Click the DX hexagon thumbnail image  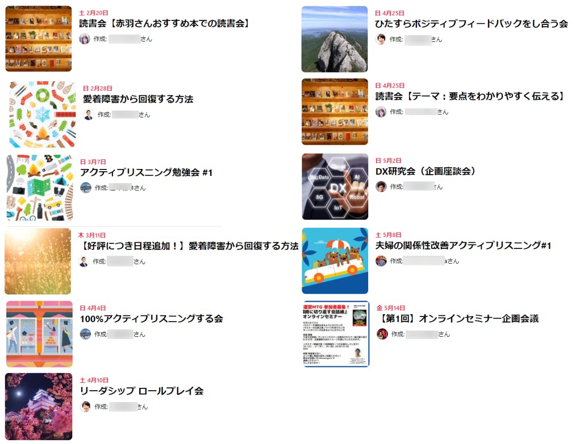[335, 187]
